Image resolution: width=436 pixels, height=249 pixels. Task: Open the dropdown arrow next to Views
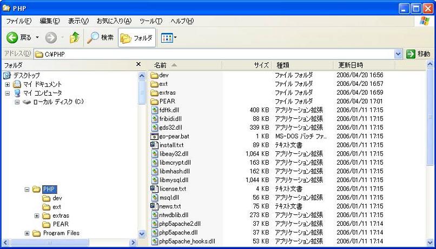pyautogui.click(x=175, y=38)
